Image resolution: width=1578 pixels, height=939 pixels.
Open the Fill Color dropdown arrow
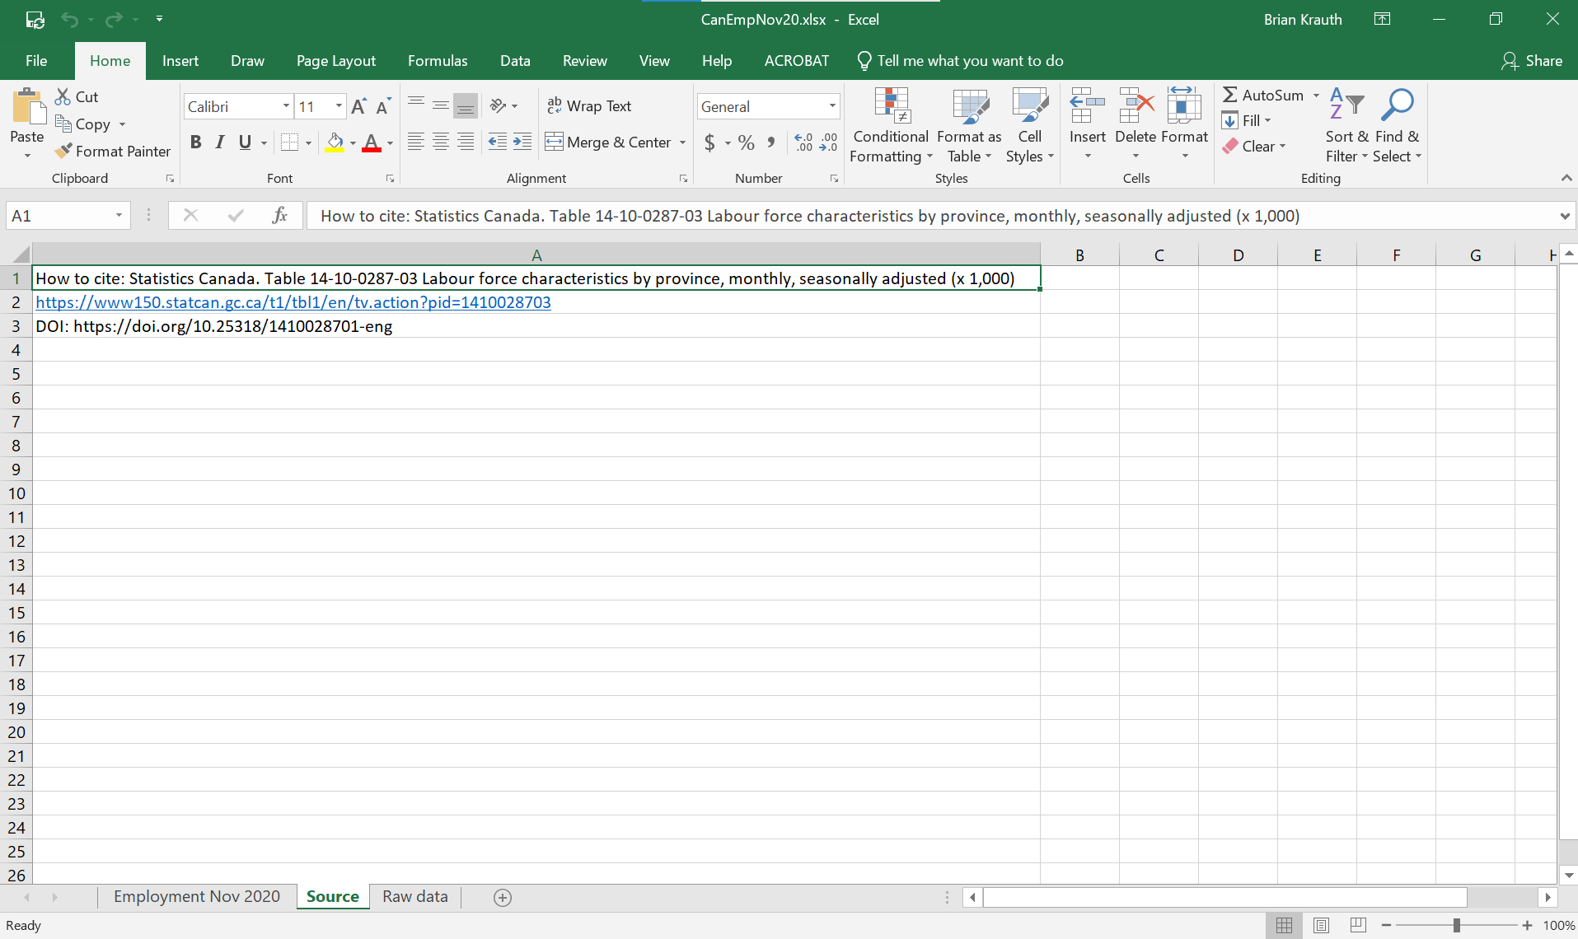coord(353,142)
